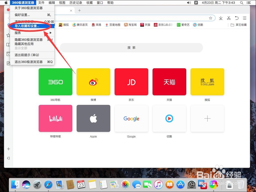This screenshot has width=256, height=192.
Task: Open the hamburger menu icon at top right
Action: [x=245, y=18]
